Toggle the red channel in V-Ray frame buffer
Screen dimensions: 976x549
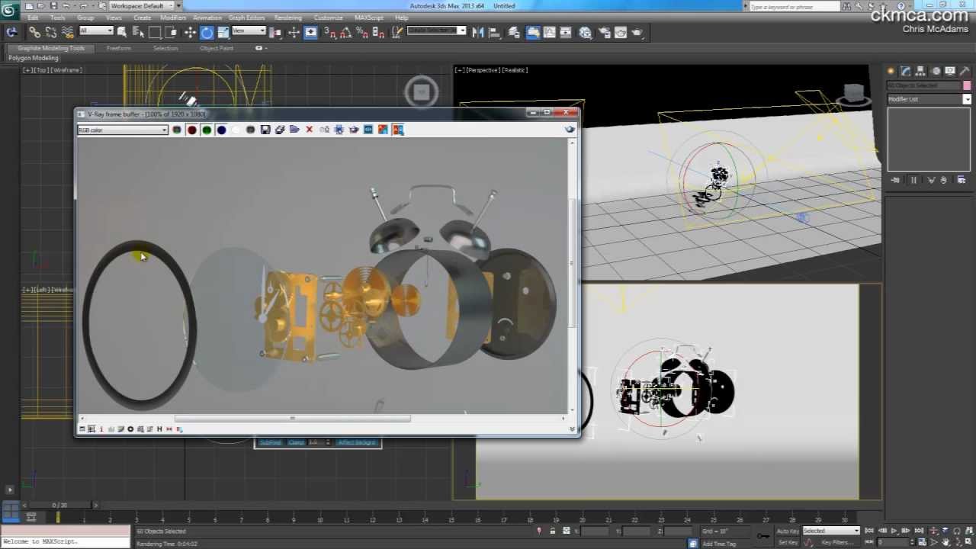[191, 130]
